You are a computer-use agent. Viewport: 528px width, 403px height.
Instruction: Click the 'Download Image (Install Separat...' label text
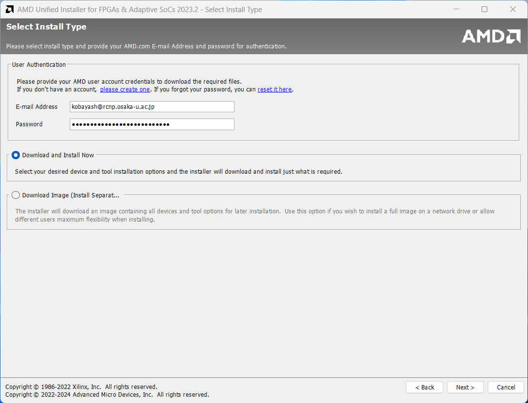[71, 195]
